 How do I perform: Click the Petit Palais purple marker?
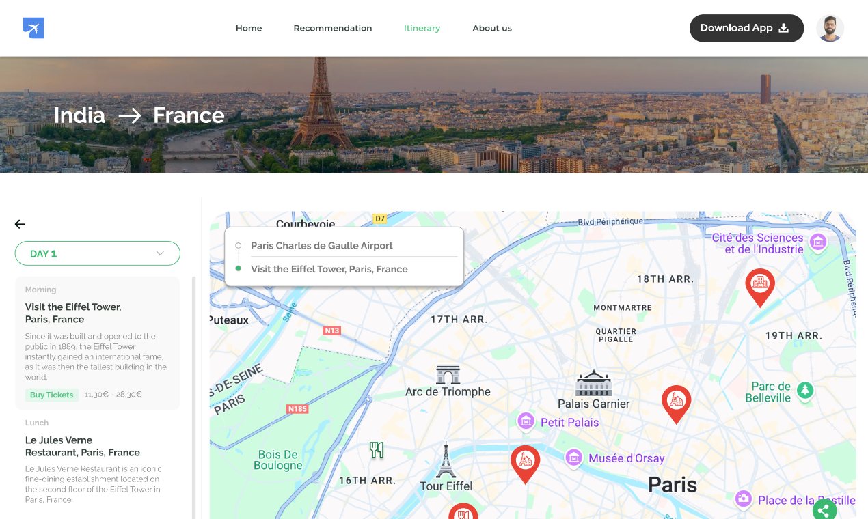coord(526,422)
